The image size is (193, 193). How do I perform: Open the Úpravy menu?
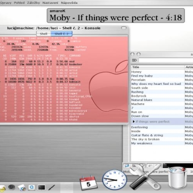(6, 3)
